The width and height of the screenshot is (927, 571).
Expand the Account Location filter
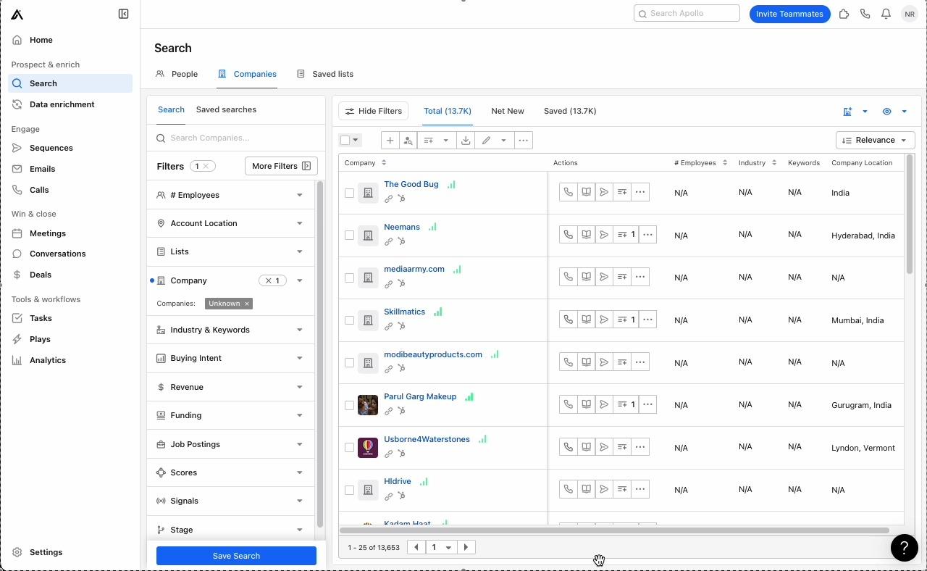[230, 223]
